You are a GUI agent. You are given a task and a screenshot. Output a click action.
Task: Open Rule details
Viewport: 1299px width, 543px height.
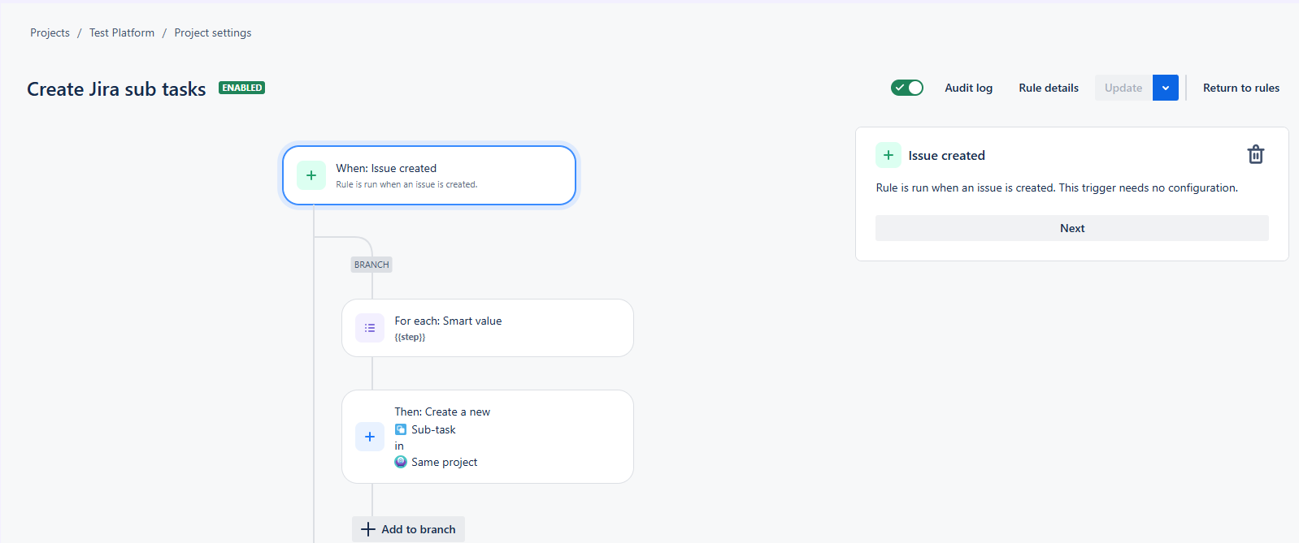pos(1049,88)
